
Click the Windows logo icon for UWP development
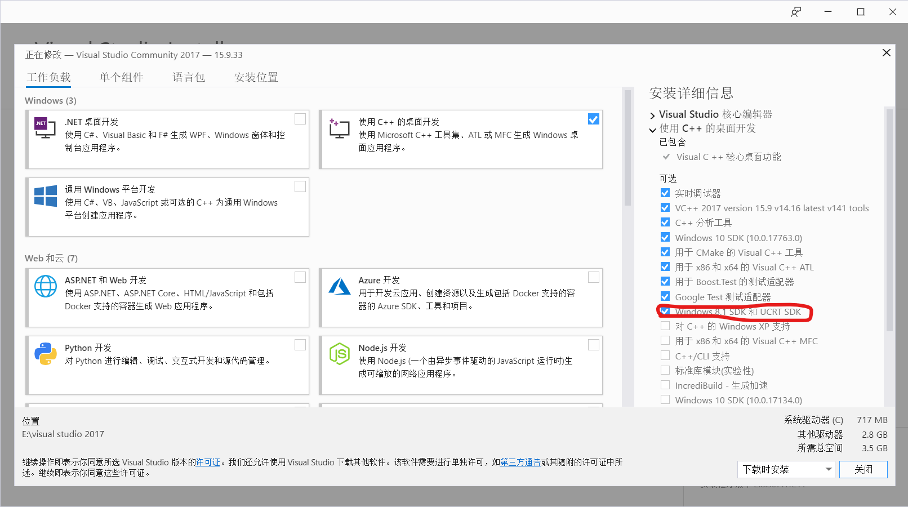click(46, 196)
